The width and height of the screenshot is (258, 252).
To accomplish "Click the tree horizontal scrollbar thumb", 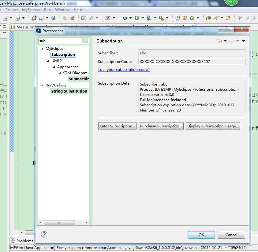I will coord(59,223).
